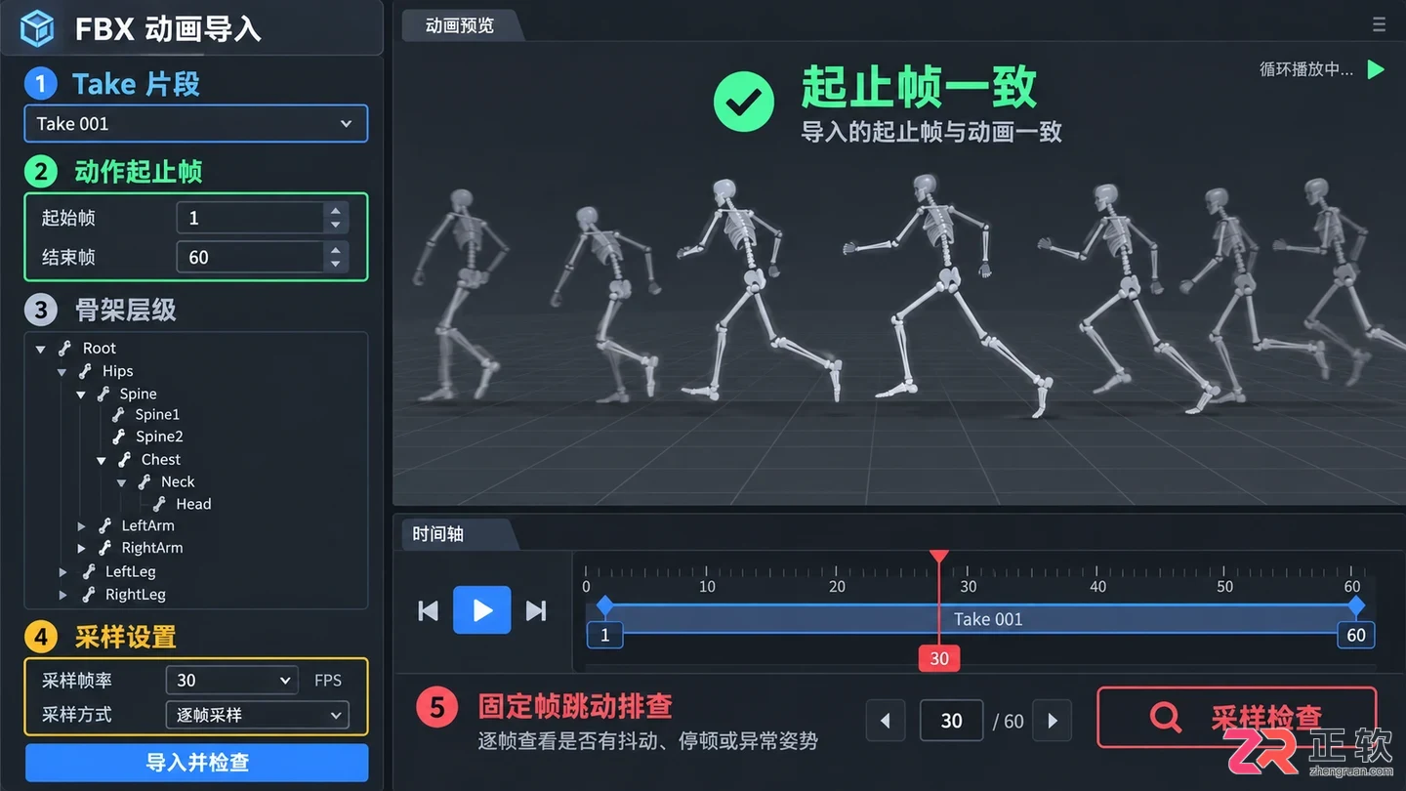This screenshot has width=1406, height=791.
Task: Click the end frame input field
Action: pyautogui.click(x=262, y=257)
